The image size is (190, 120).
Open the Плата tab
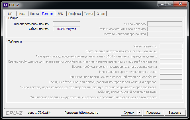coord(34,14)
